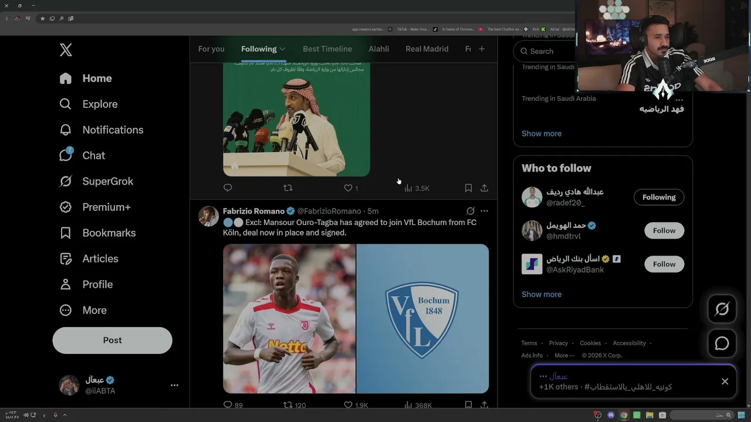Open the floating Grok button
The height and width of the screenshot is (422, 751).
click(x=722, y=309)
